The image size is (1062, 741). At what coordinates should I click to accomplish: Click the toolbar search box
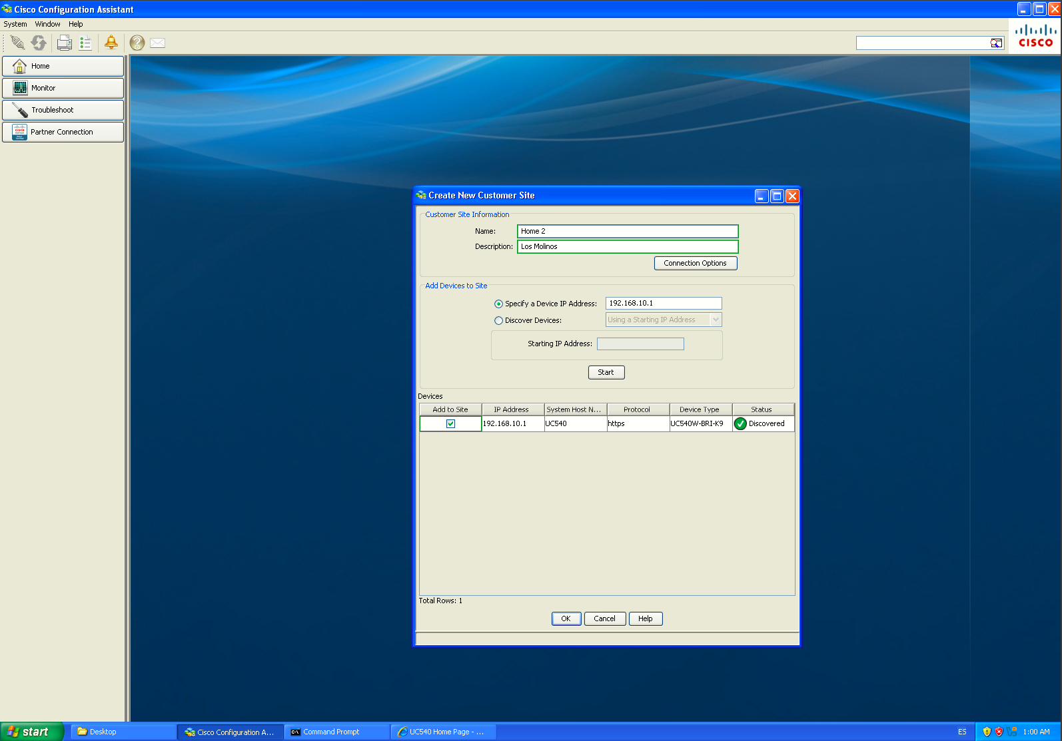[x=923, y=43]
